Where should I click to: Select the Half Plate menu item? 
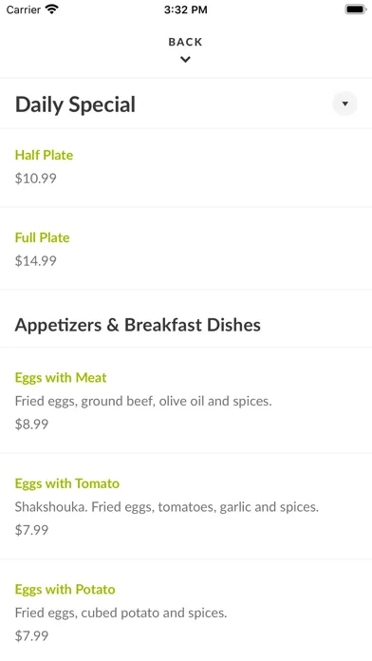[186, 167]
